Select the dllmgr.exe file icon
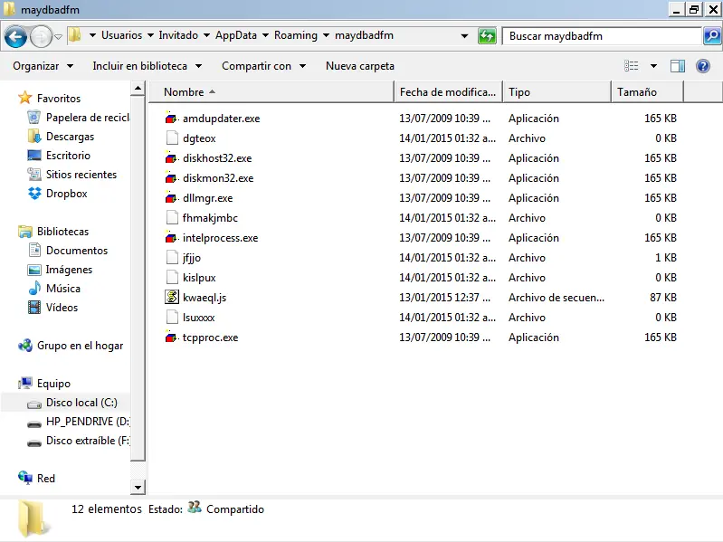This screenshot has width=723, height=542. point(171,197)
